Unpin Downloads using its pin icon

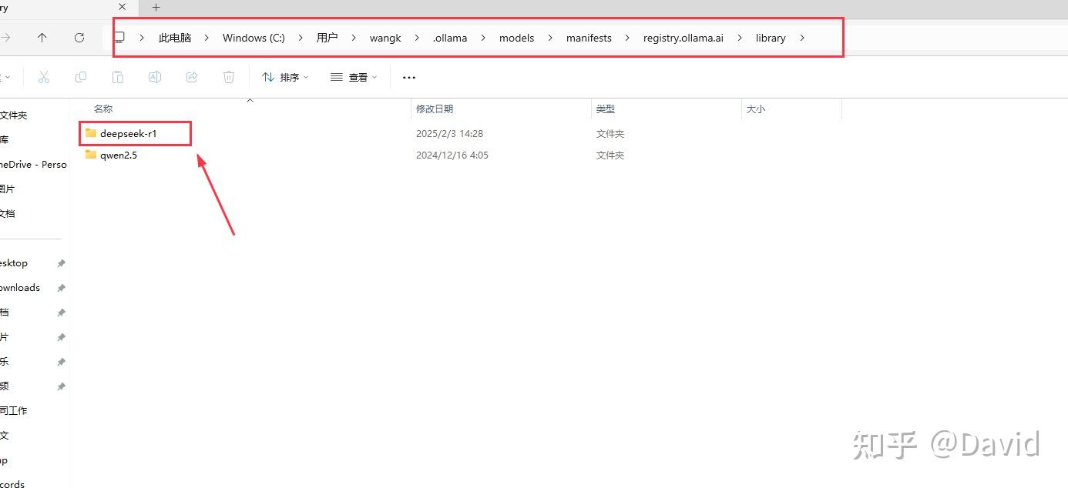[61, 288]
